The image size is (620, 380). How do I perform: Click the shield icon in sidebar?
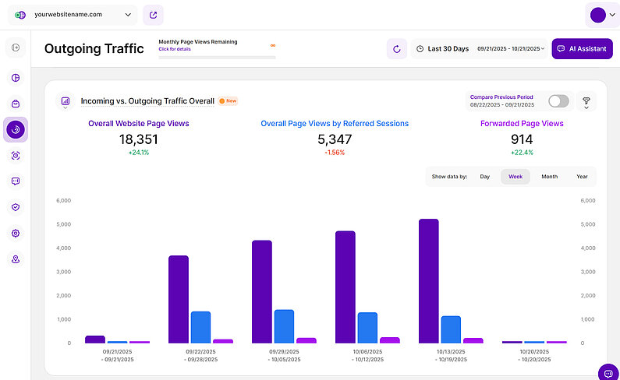(16, 207)
